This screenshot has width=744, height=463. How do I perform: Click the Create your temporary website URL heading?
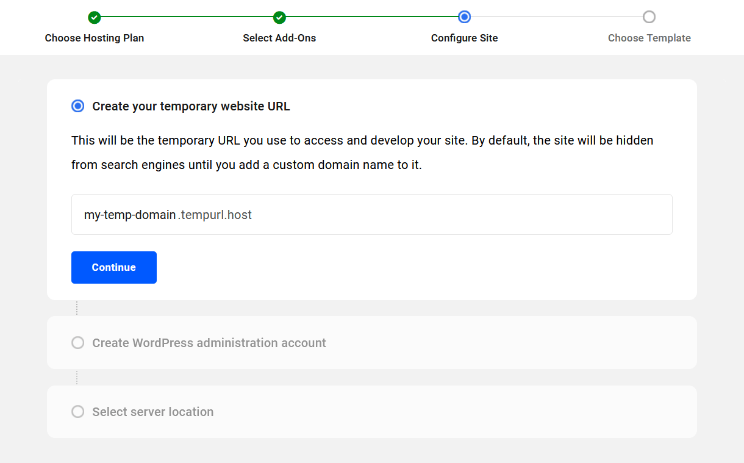coord(191,106)
